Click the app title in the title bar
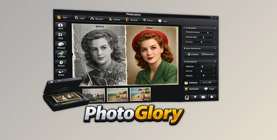The height and width of the screenshot is (140, 277). click(x=133, y=14)
